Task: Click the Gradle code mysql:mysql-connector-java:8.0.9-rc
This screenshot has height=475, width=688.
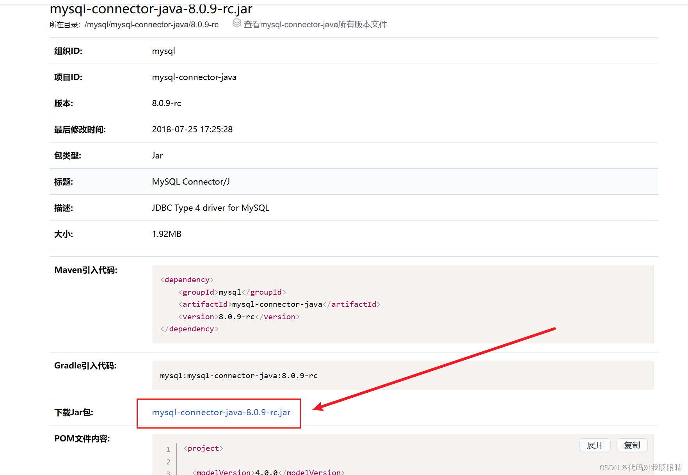Action: point(239,376)
